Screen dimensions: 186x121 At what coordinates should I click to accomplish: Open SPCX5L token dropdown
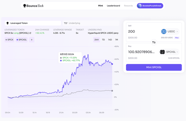[x=169, y=52]
